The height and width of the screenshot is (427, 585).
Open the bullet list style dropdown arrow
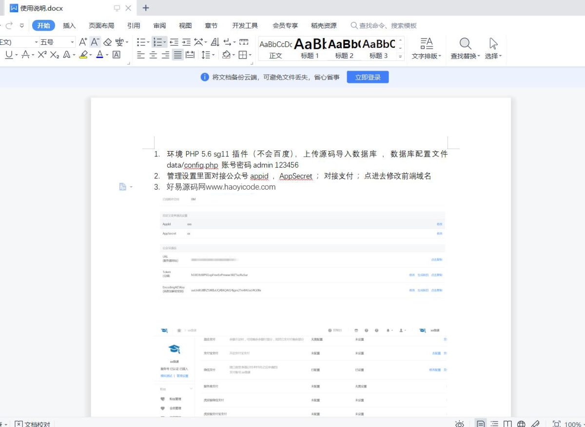(148, 43)
